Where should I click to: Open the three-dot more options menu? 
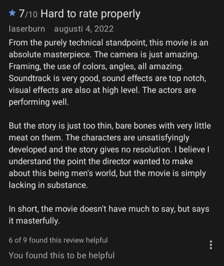(x=211, y=245)
